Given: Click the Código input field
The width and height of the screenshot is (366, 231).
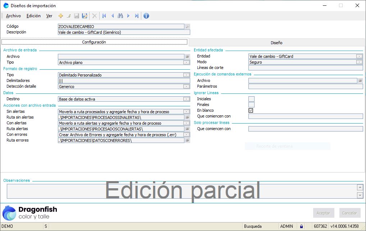Looking at the screenshot, I should (121, 26).
